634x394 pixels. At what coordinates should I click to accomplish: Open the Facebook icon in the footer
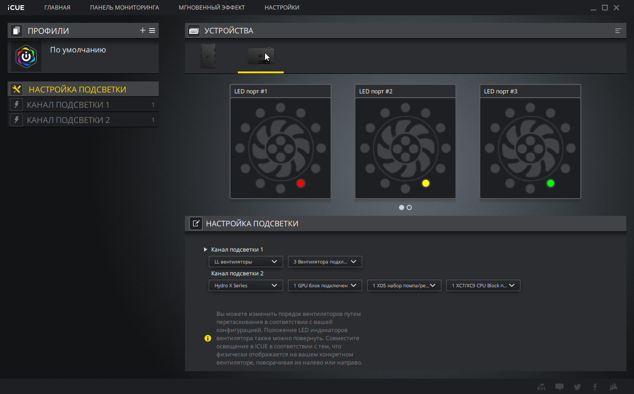point(595,387)
